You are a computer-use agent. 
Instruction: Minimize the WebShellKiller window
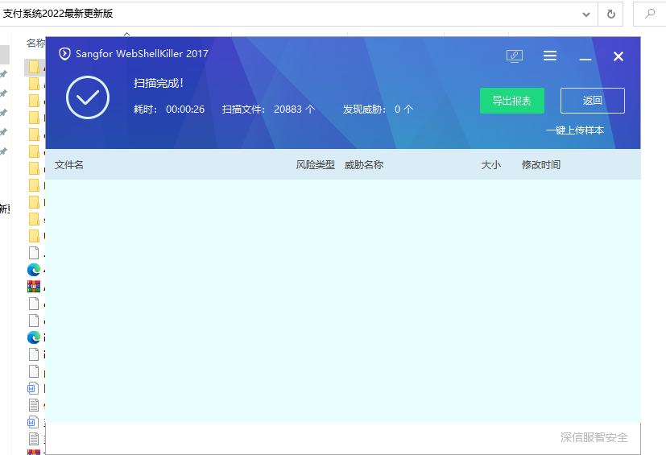click(x=585, y=56)
